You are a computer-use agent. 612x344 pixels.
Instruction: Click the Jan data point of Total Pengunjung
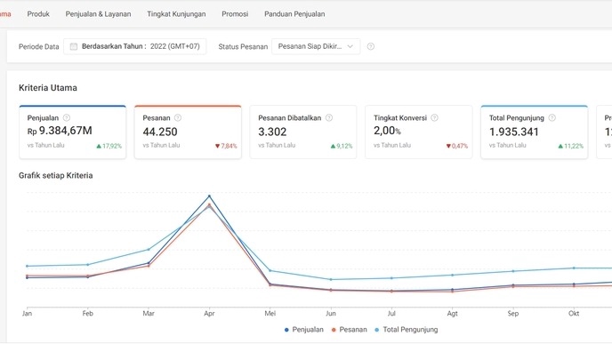pos(27,266)
